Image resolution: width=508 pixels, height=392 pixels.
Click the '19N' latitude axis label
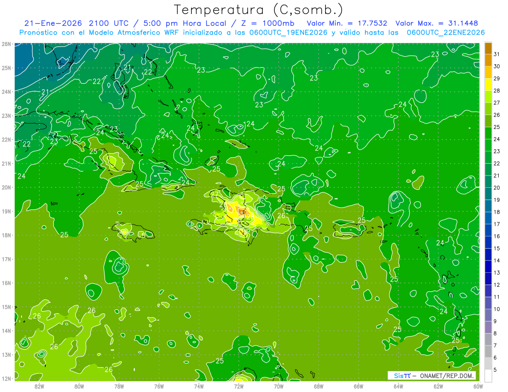tap(6, 211)
